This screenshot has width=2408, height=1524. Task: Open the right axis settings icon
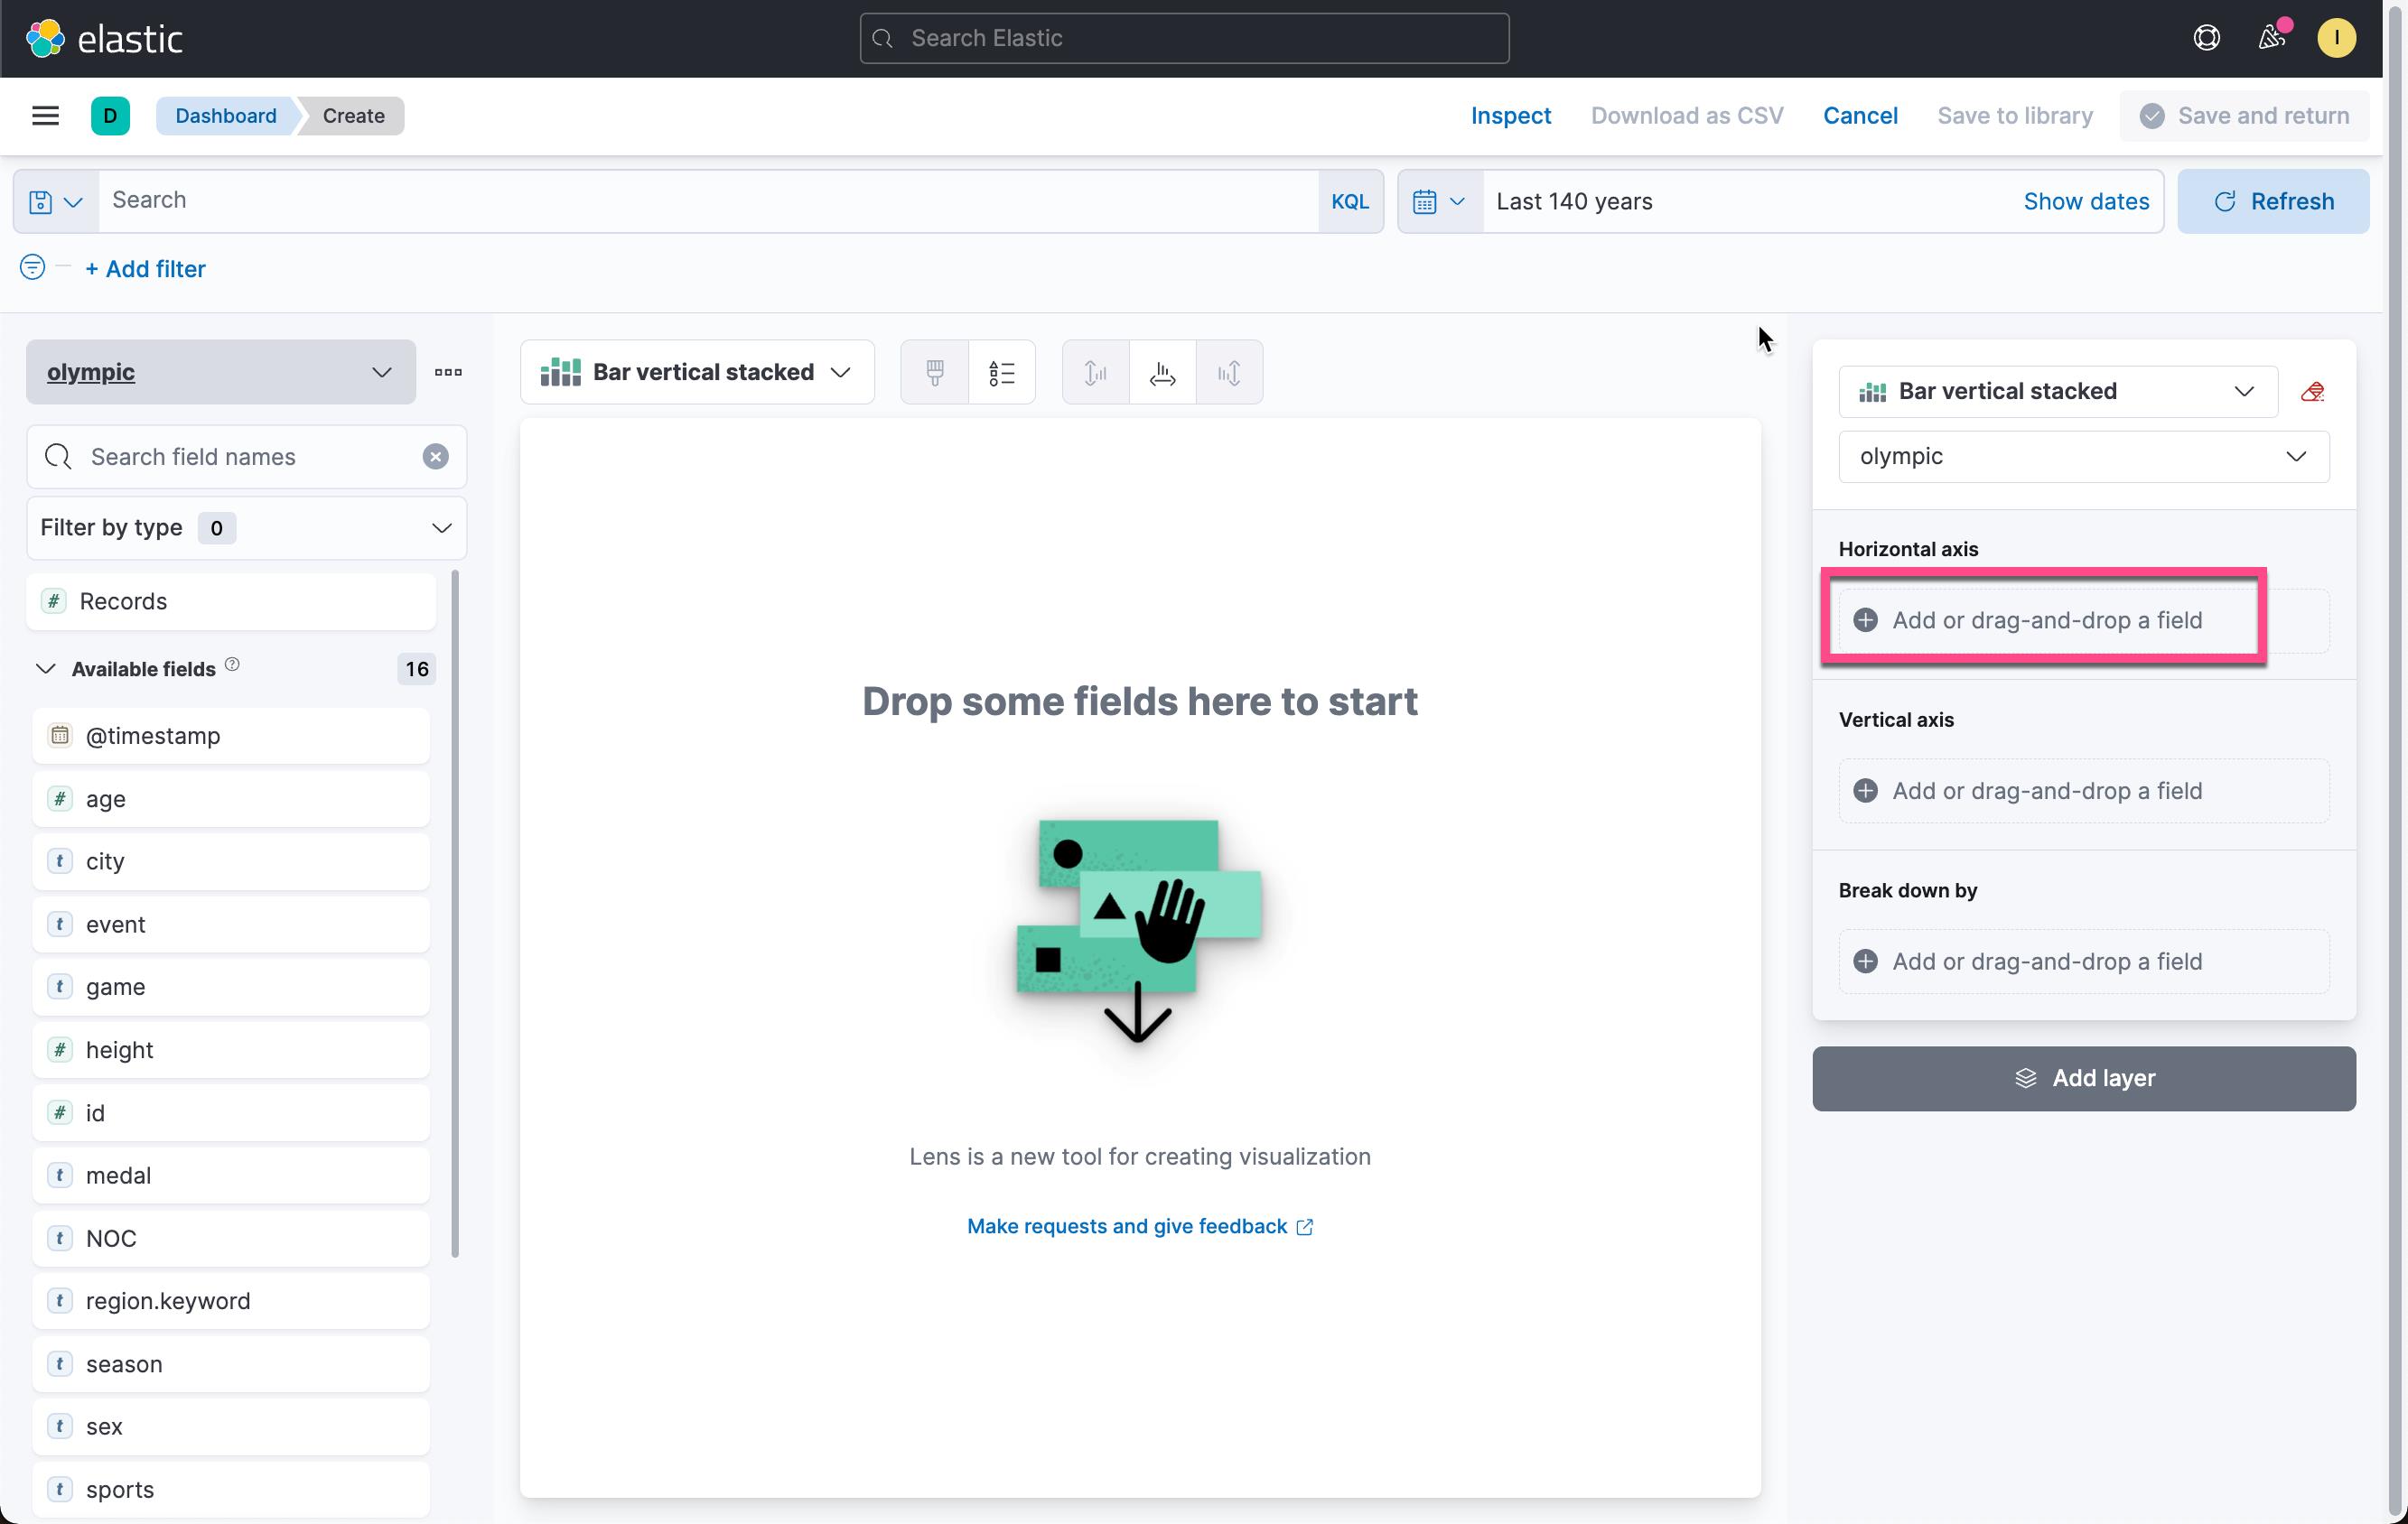click(1229, 373)
